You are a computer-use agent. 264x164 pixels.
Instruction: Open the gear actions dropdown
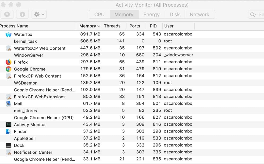pos(39,14)
